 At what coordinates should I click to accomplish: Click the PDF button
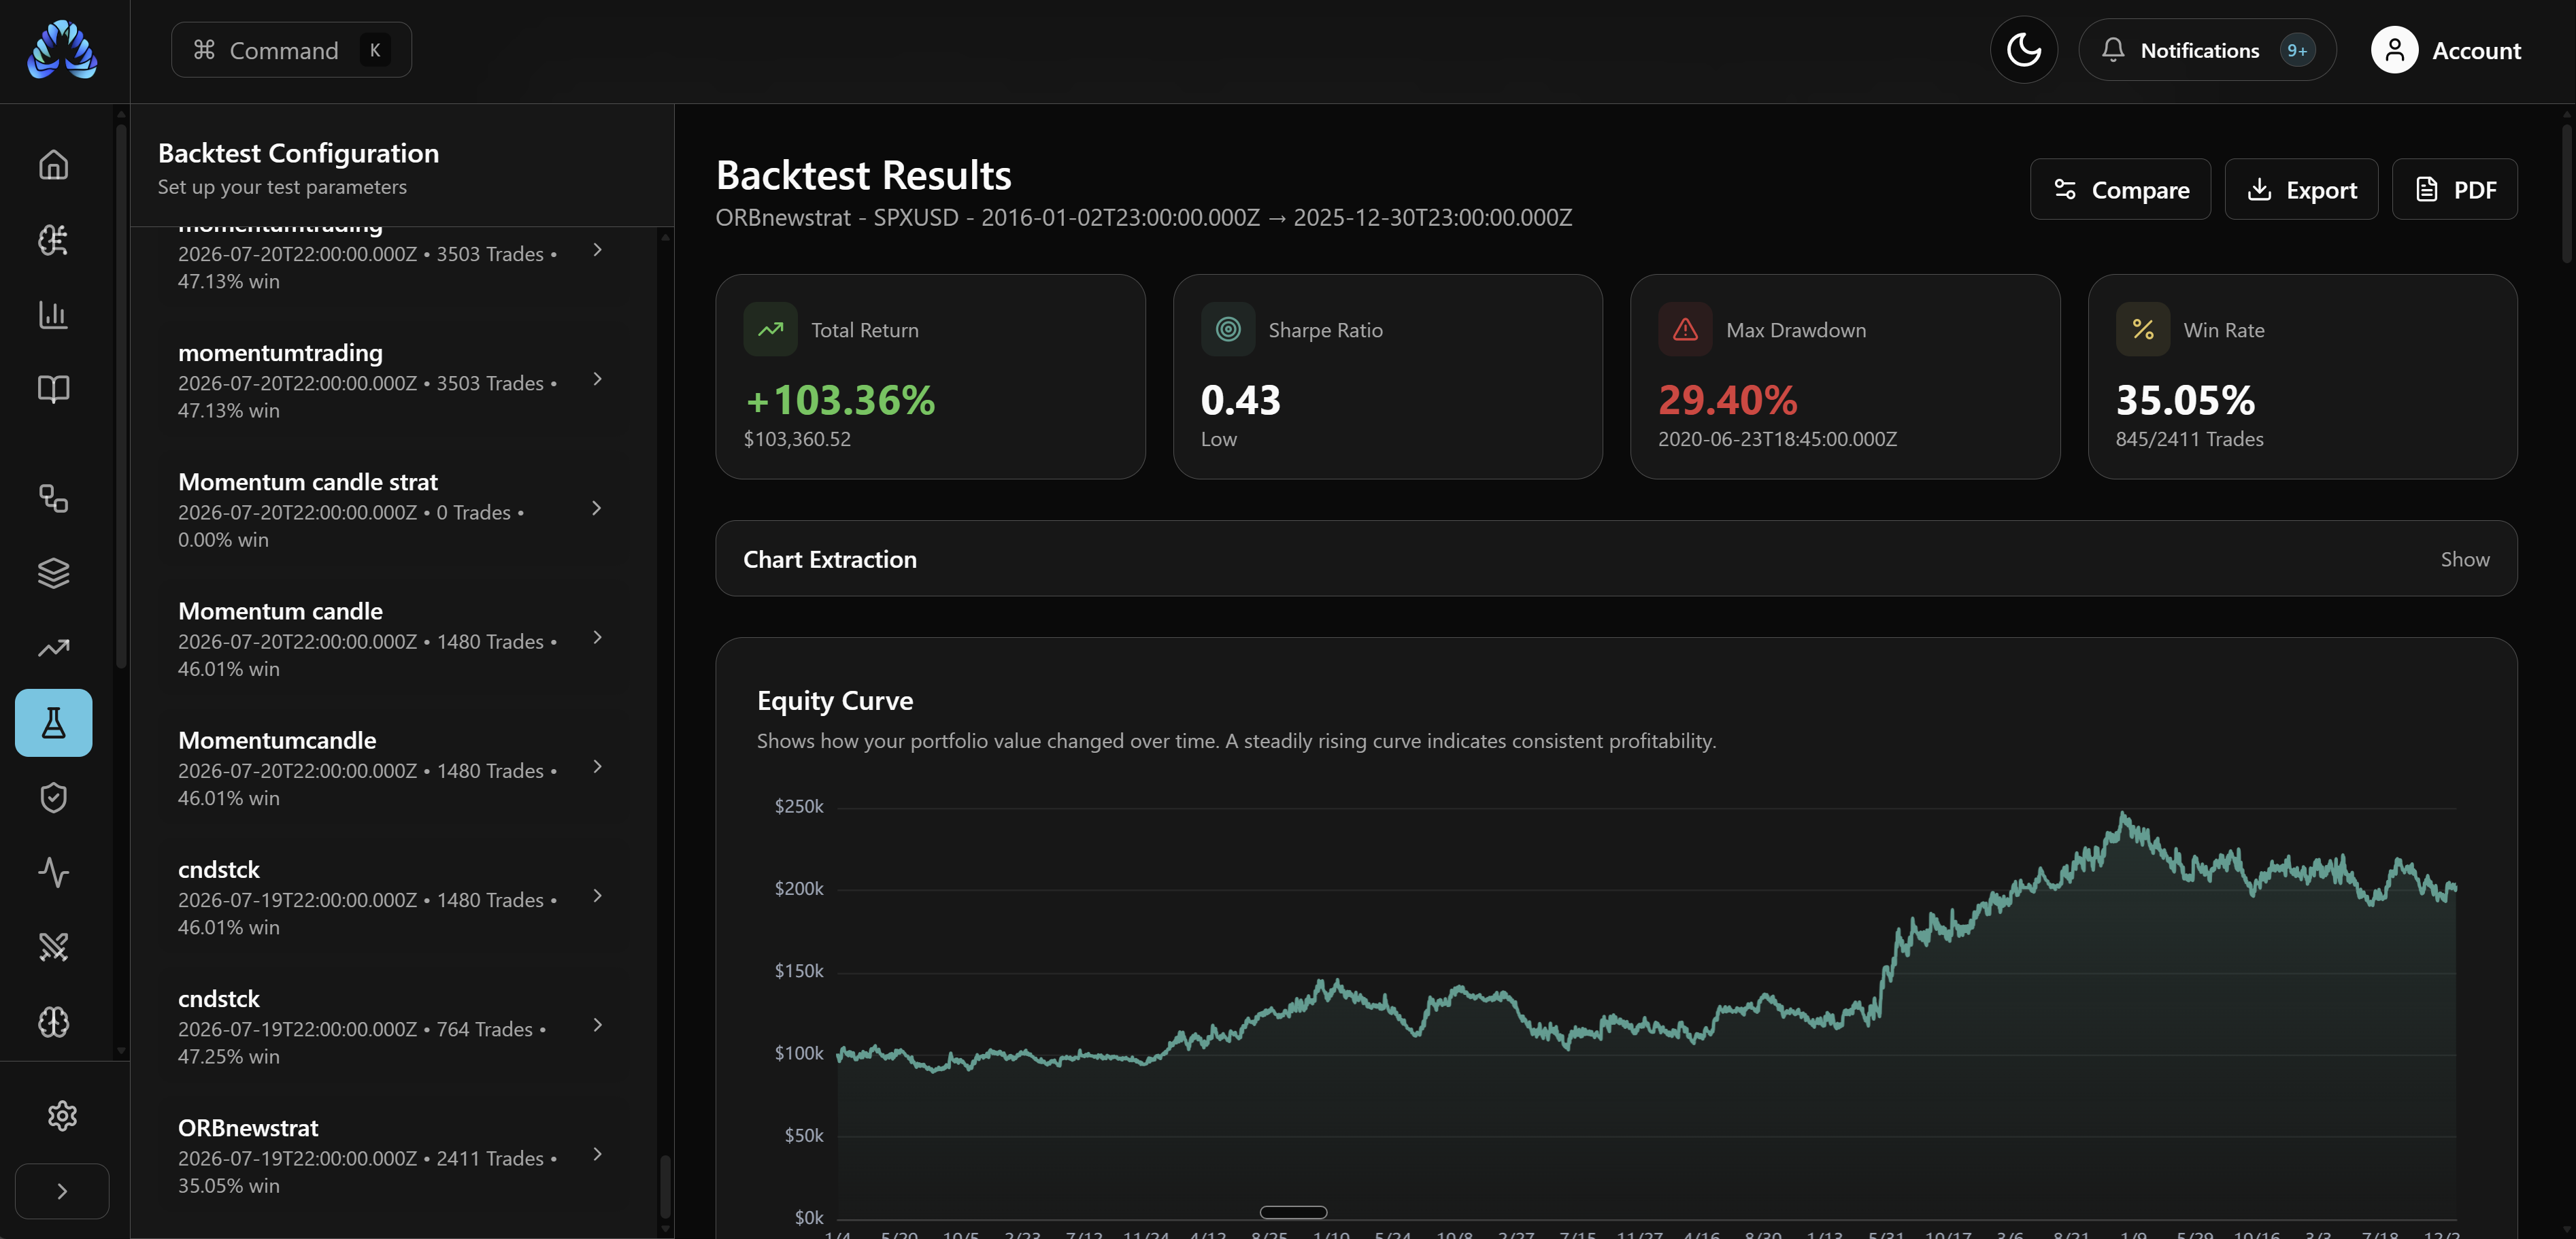pos(2454,189)
